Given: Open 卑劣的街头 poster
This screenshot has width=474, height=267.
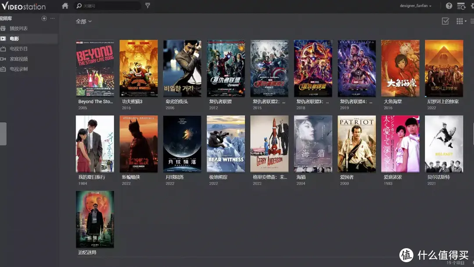Looking at the screenshot, I should tap(182, 68).
